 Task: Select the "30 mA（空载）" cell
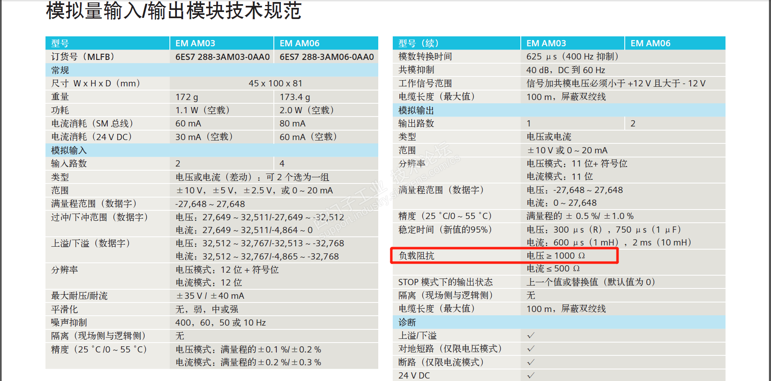204,137
